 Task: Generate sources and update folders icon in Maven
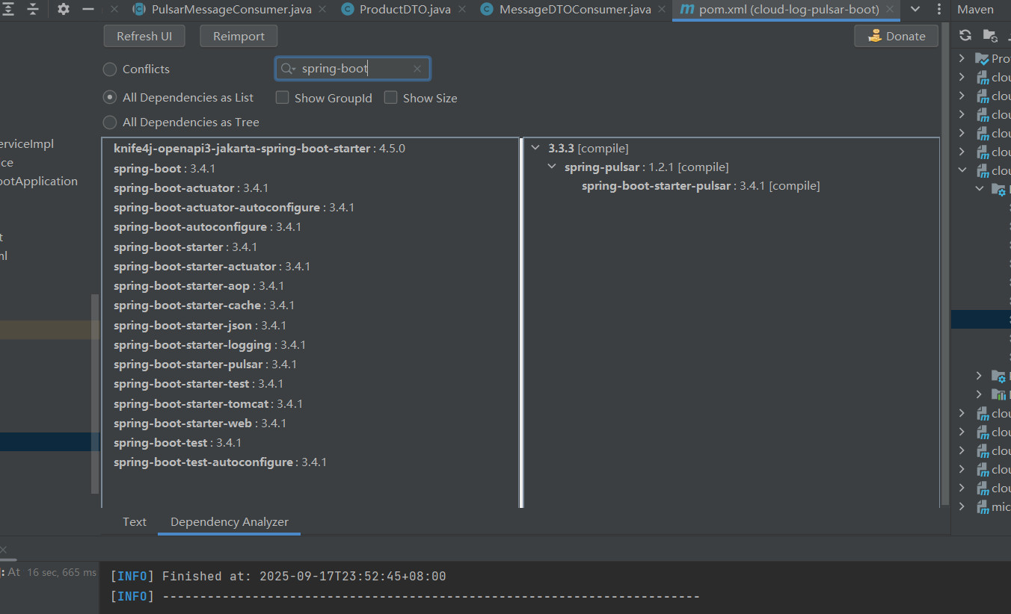(989, 35)
